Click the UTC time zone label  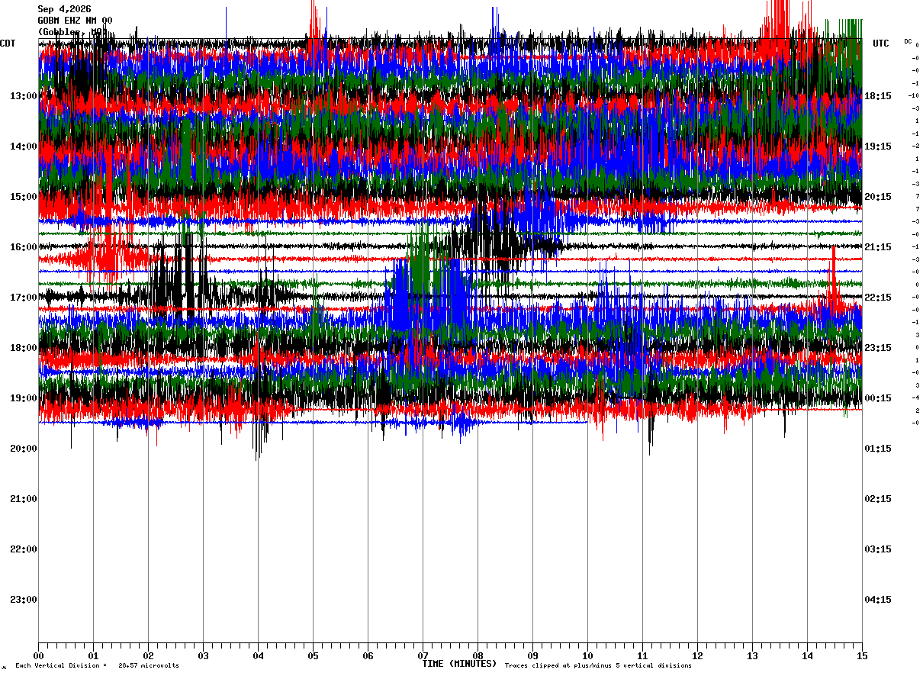[x=881, y=43]
